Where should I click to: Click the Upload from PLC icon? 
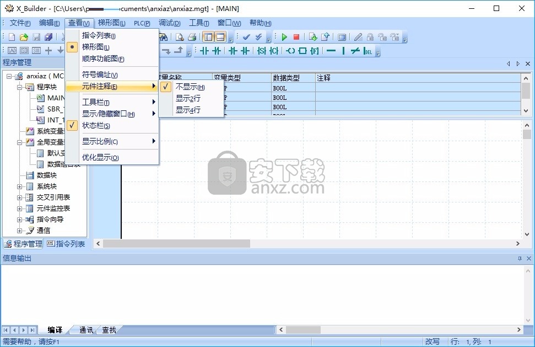(325, 37)
